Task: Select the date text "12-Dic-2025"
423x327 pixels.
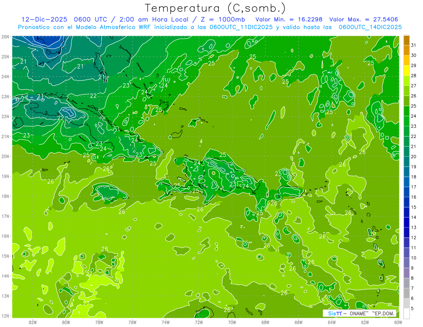Action: tap(45, 19)
